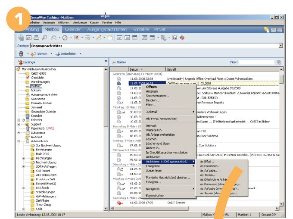Click the Gesamt:294 status bar entry
The image size is (293, 219).
pyautogui.click(x=269, y=215)
